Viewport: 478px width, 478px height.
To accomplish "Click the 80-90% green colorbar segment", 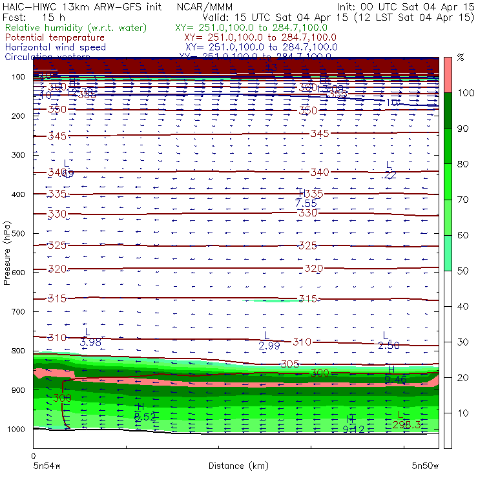I will [448, 146].
